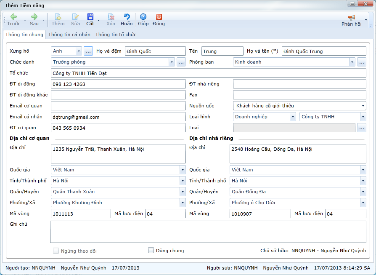Click into the Ghi chú notes box
Screen dimensions: 376x275
(208, 232)
